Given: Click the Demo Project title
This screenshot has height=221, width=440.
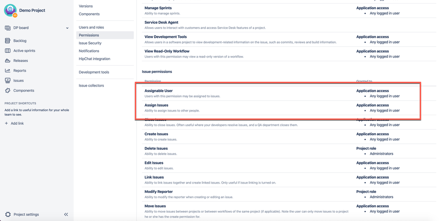Looking at the screenshot, I should pos(32,11).
